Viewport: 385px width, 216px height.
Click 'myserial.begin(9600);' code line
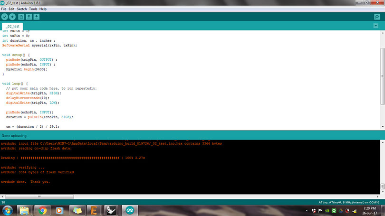(x=27, y=69)
